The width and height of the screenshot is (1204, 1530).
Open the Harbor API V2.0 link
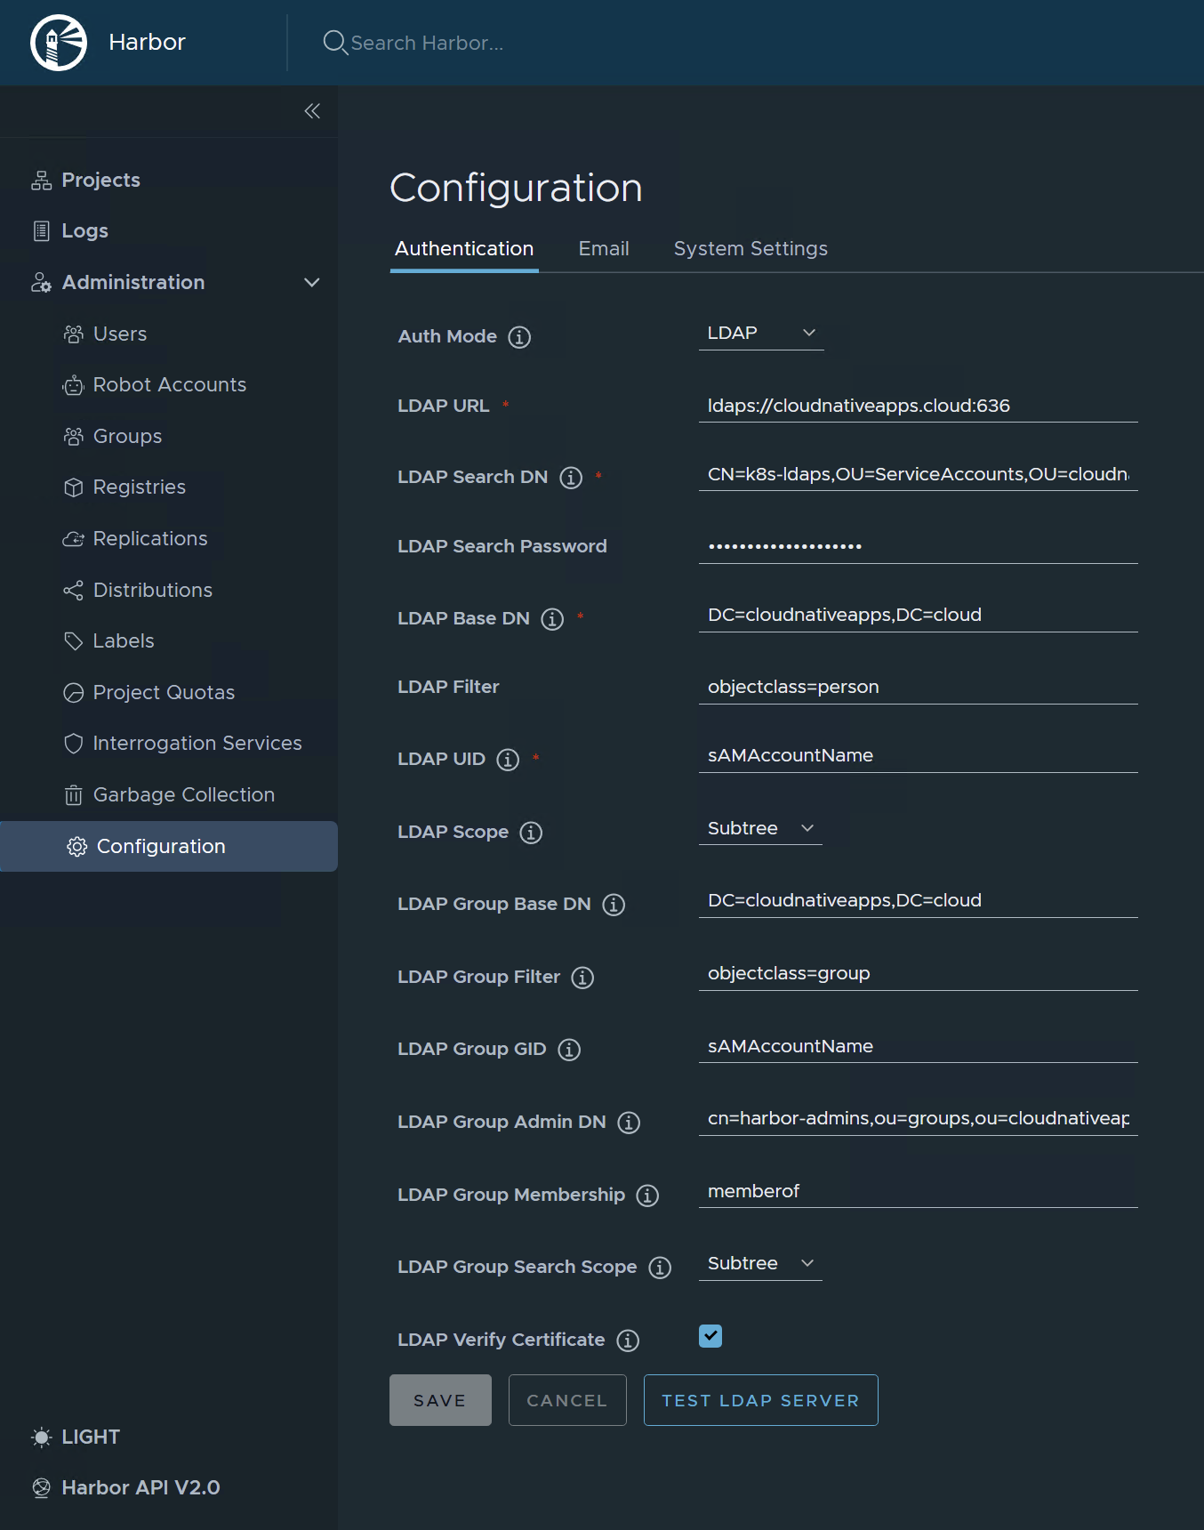tap(140, 1488)
